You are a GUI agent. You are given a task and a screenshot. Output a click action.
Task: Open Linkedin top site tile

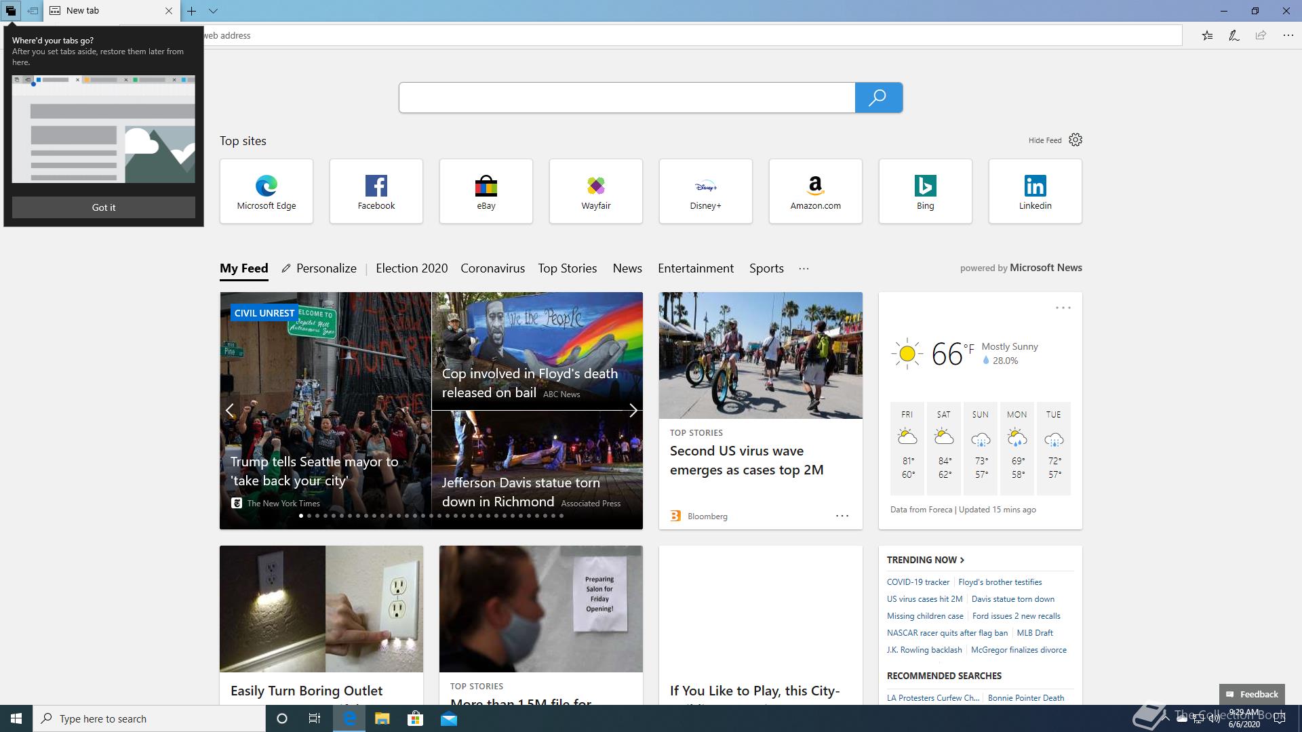1035,191
